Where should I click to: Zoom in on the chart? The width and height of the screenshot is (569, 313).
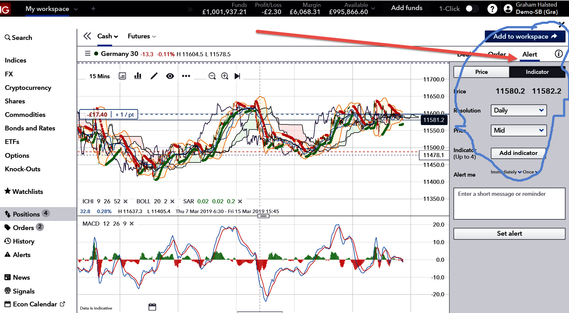225,76
